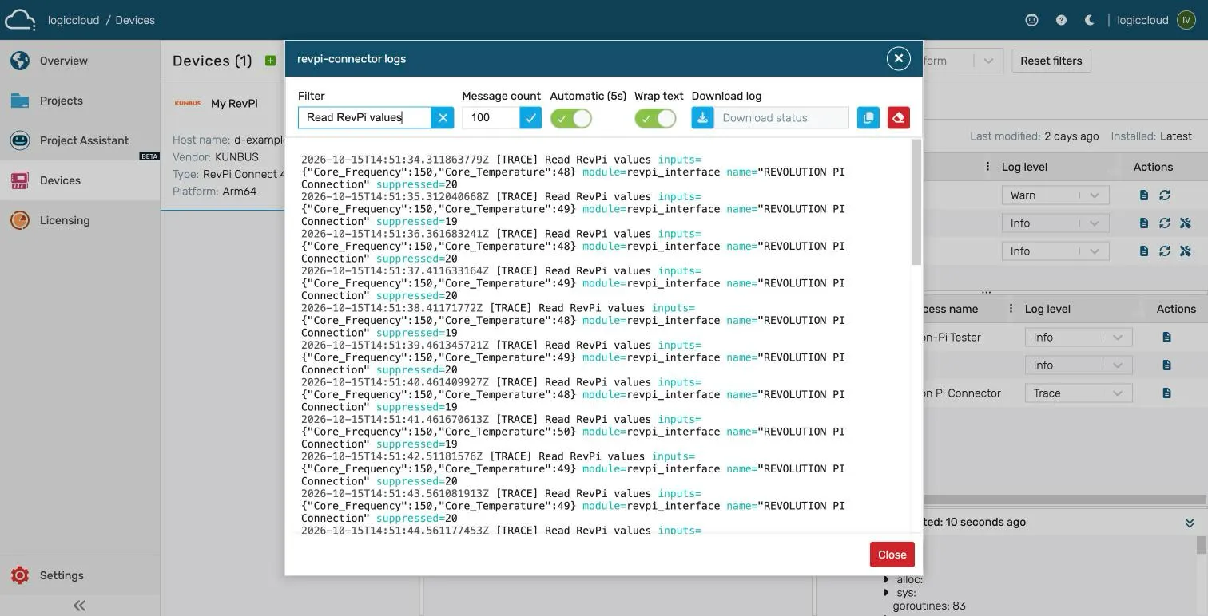Click the log viewer scrollbar thumb
The image size is (1208, 616).
click(916, 203)
